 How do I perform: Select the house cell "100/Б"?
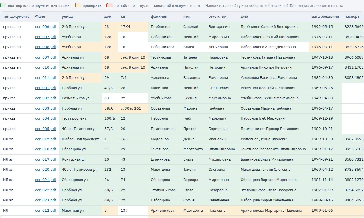click(110, 118)
